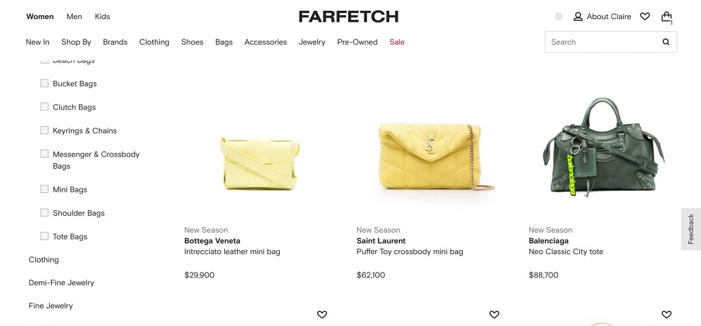This screenshot has width=701, height=326.
Task: Open the Feedback side button
Action: tap(691, 229)
